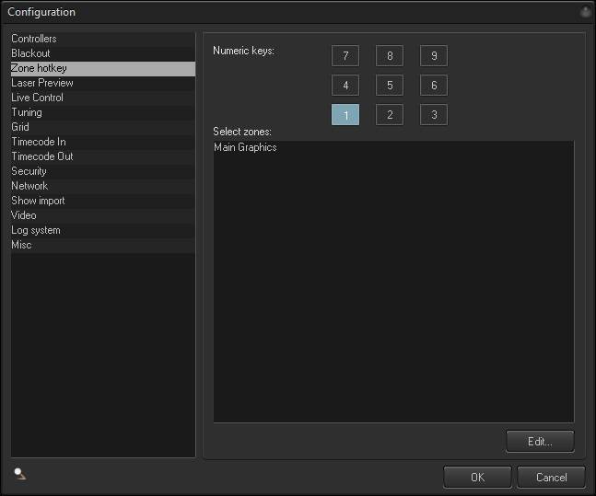This screenshot has width=596, height=496.
Task: Toggle numeric key 5 button
Action: point(390,86)
